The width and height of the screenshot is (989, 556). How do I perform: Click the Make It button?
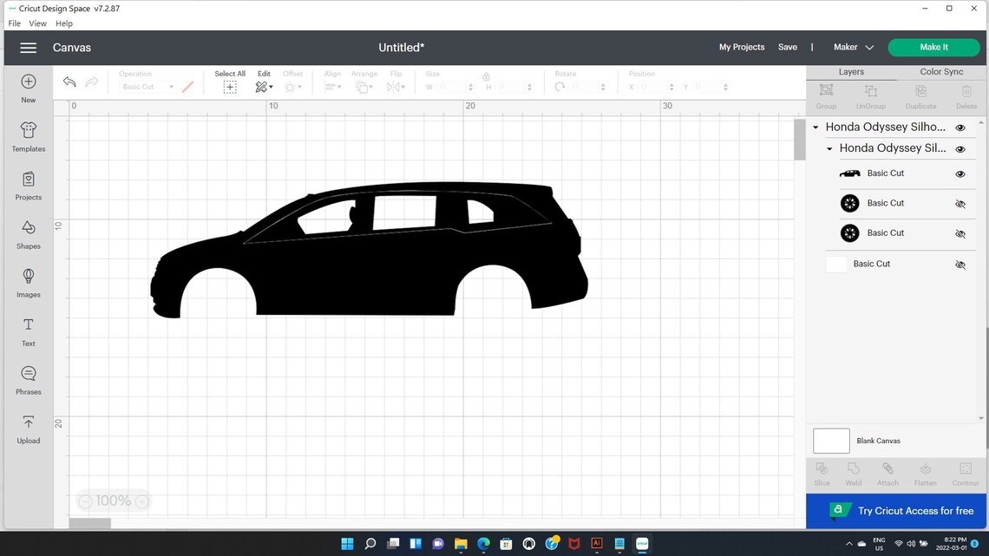tap(933, 47)
